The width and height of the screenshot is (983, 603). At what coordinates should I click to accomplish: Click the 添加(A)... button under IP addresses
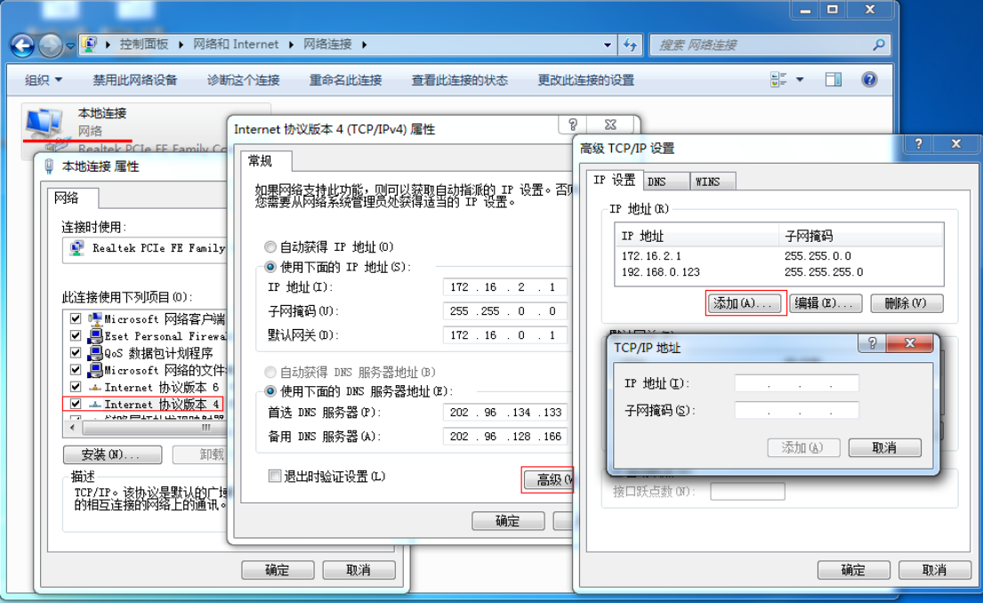pyautogui.click(x=745, y=303)
